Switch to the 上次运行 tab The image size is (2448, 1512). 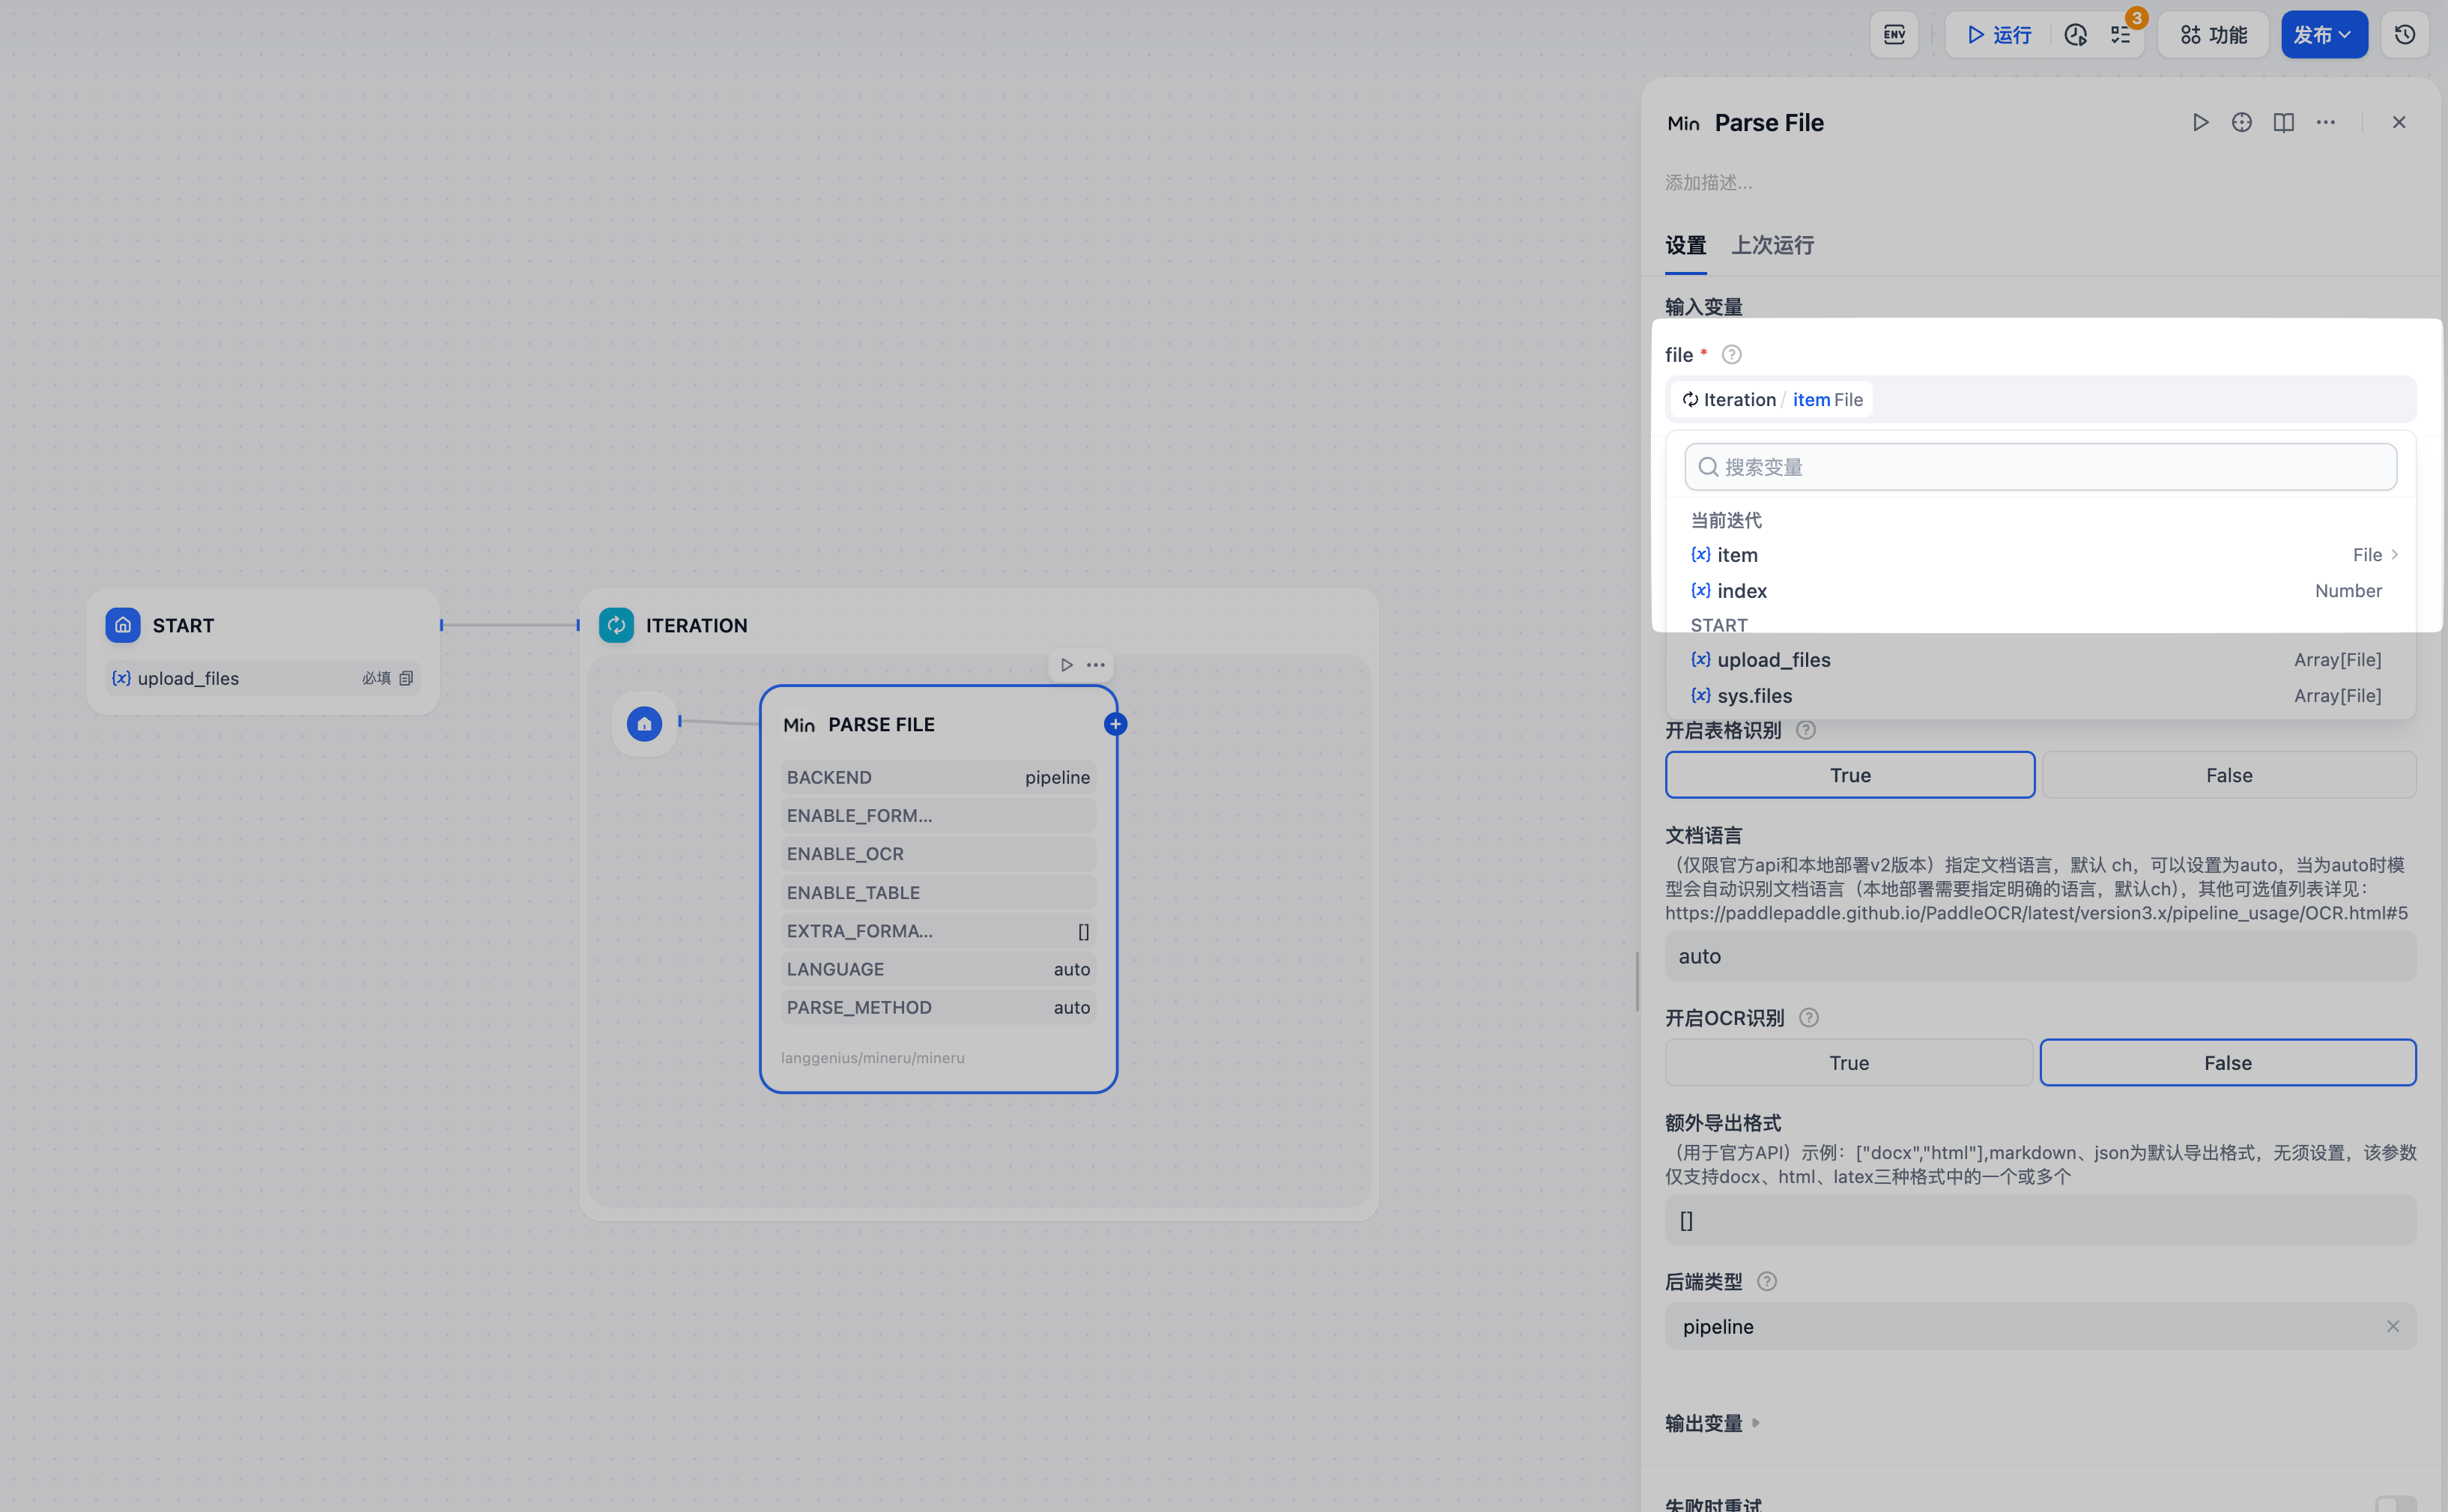pyautogui.click(x=1772, y=245)
